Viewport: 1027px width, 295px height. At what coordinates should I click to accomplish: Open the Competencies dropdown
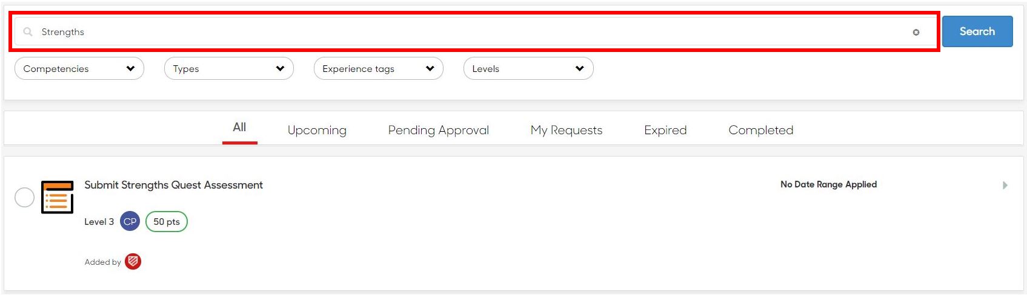[79, 68]
